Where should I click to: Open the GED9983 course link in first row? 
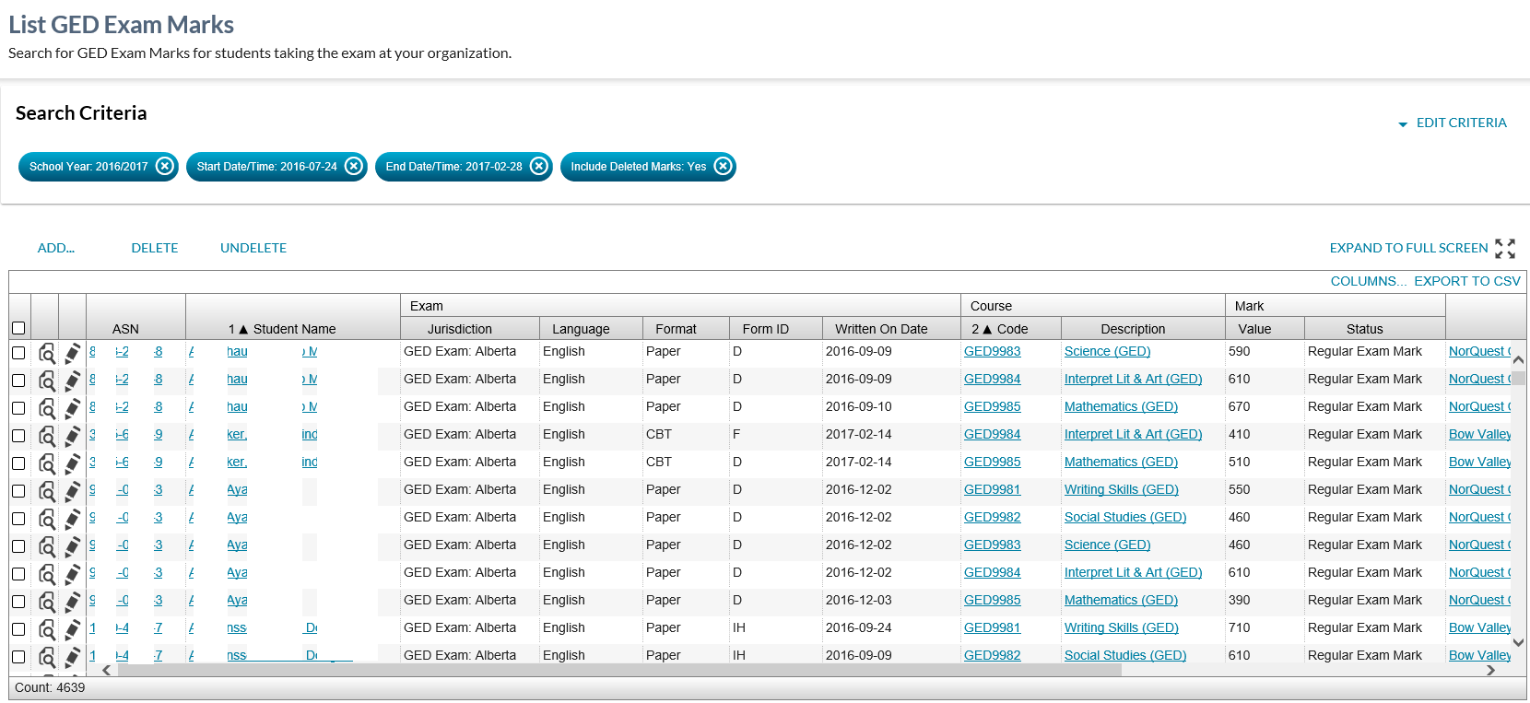tap(992, 351)
